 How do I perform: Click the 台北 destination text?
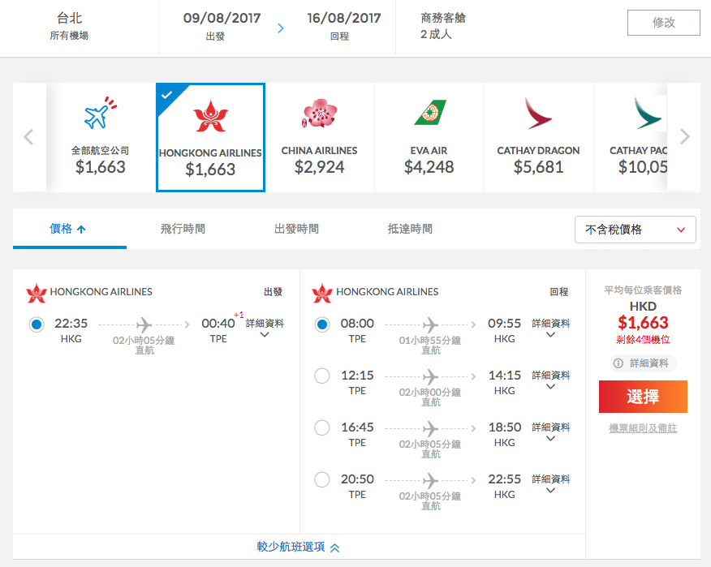[69, 18]
